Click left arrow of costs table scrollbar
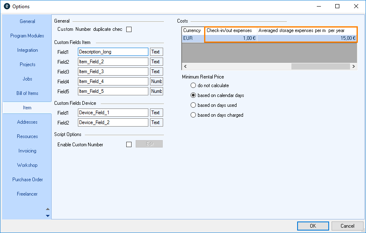The image size is (366, 233). pyautogui.click(x=185, y=66)
